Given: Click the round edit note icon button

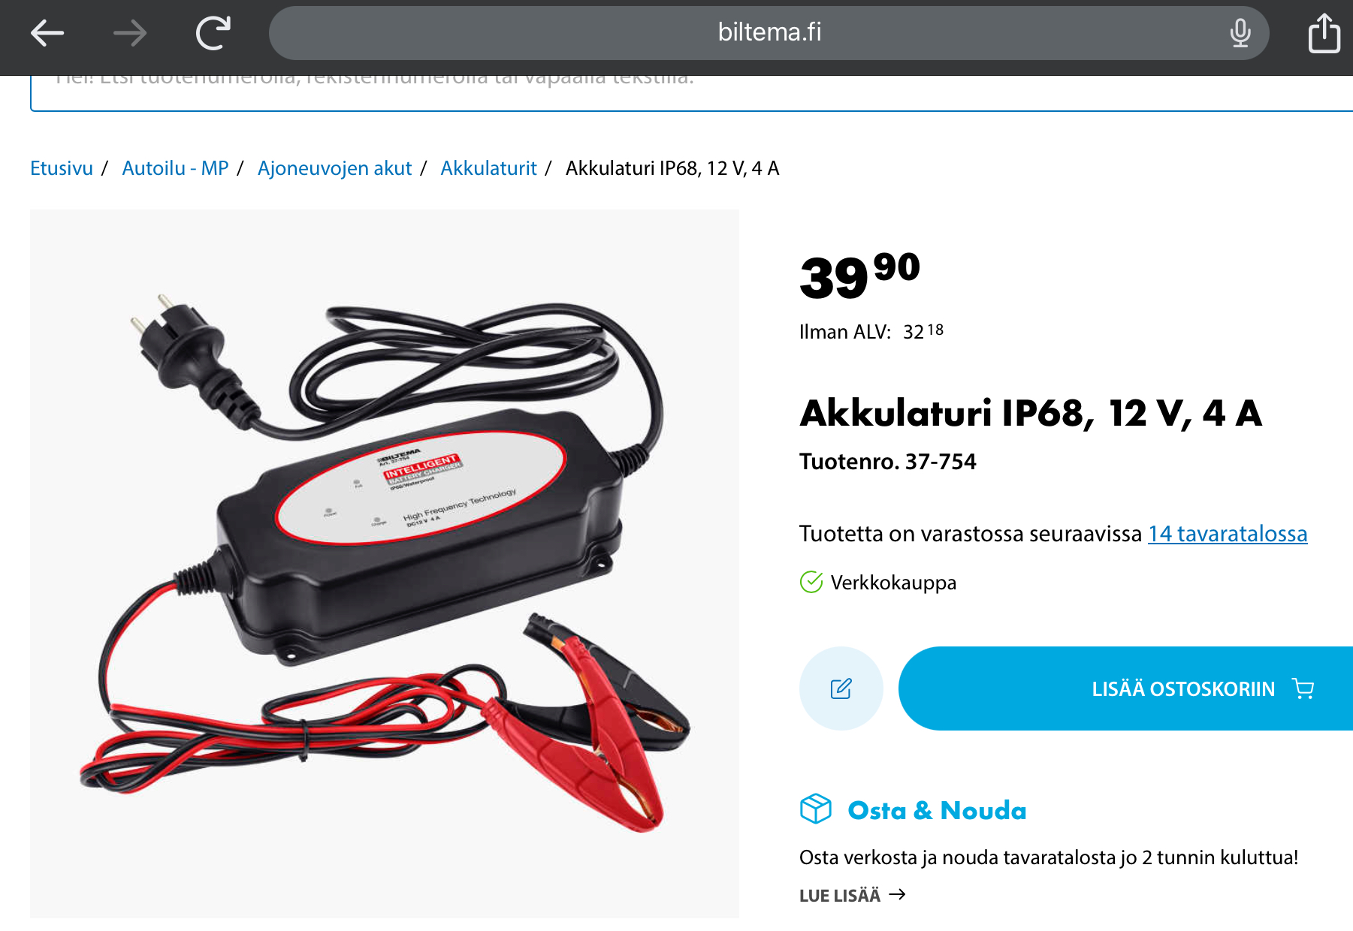Looking at the screenshot, I should [841, 688].
